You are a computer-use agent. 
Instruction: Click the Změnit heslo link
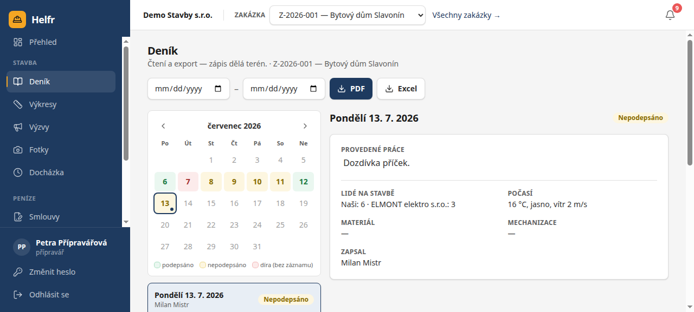pyautogui.click(x=65, y=272)
